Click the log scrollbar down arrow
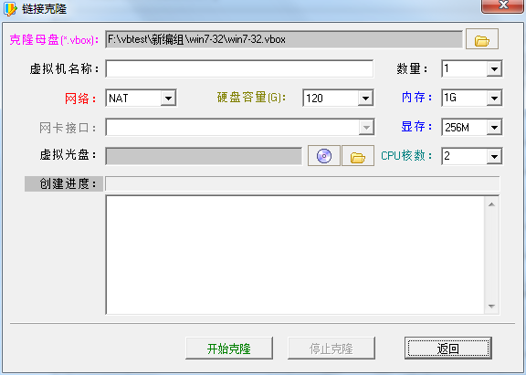Screen dimensions: 526x375 [x=492, y=306]
